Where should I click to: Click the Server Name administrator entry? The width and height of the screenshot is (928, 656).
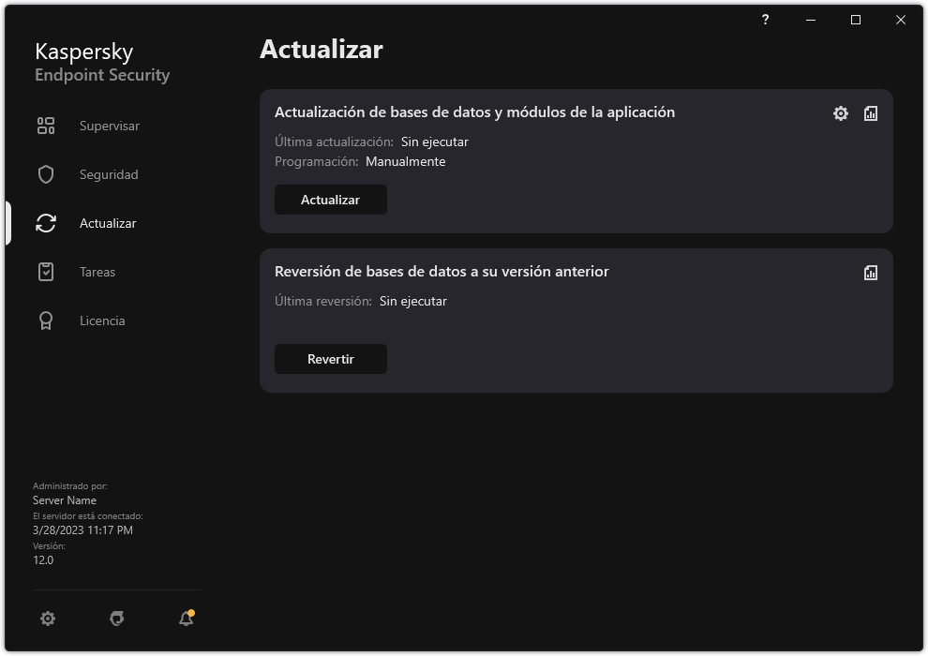[65, 499]
